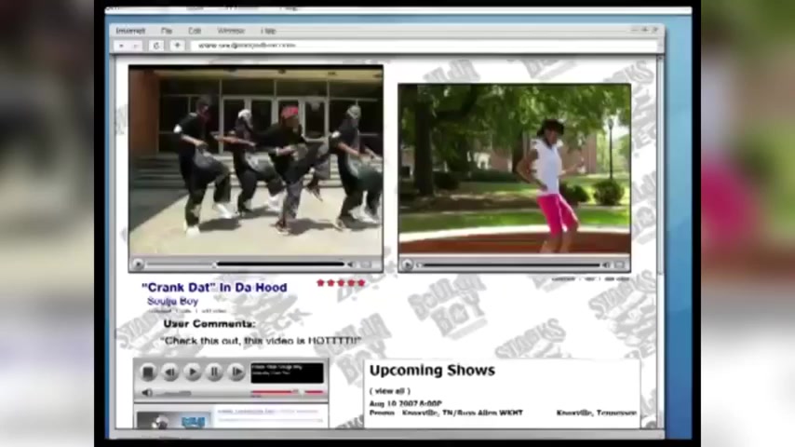Click the browser address bar
This screenshot has height=447, width=795.
coord(424,46)
